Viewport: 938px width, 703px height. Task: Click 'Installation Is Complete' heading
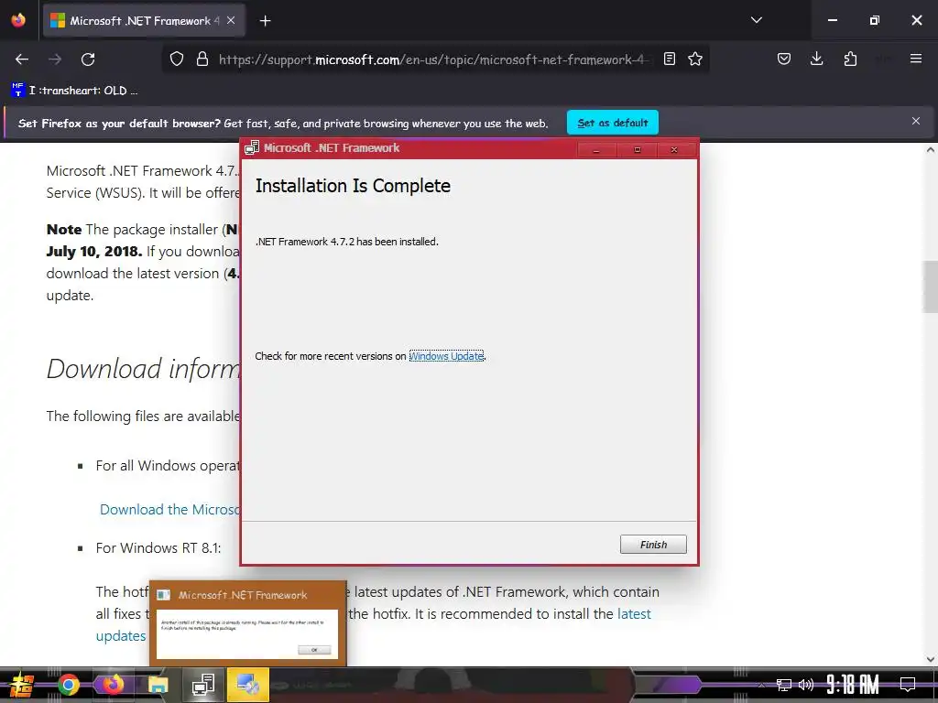[x=353, y=186]
